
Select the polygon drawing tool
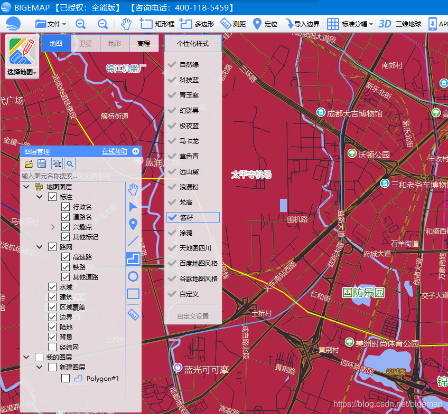pos(133,259)
